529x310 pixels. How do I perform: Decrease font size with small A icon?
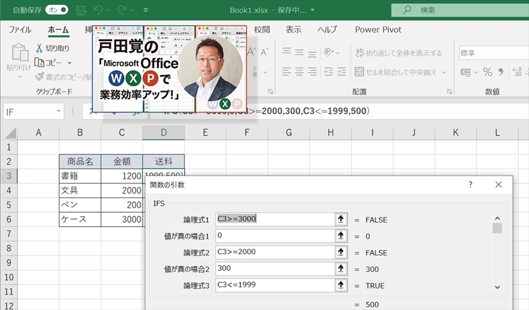pos(264,52)
